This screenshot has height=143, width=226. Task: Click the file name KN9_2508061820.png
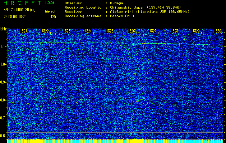click(x=19, y=10)
